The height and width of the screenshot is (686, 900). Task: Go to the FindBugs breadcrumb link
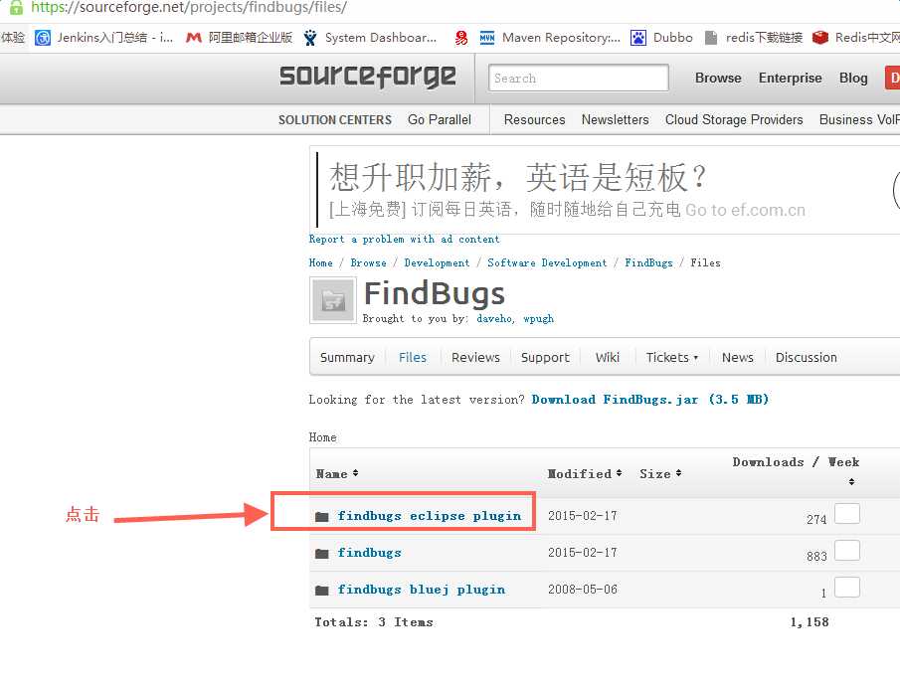click(648, 262)
